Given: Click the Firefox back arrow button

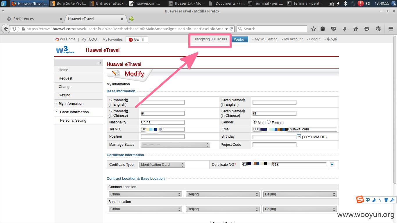Looking at the screenshot, I should [x=6, y=29].
